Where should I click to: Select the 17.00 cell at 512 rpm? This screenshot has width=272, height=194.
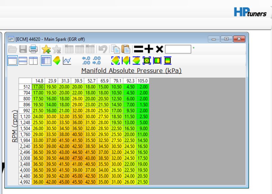(38, 87)
